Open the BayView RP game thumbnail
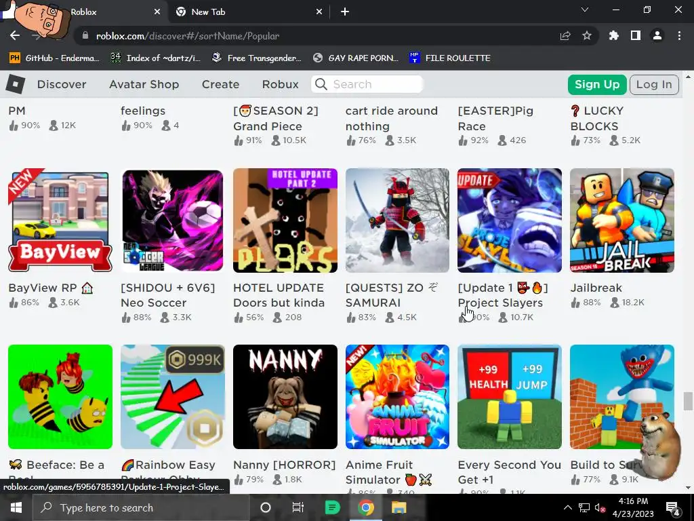The height and width of the screenshot is (521, 694). [60, 220]
